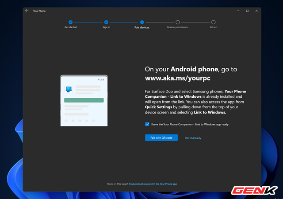283x199 pixels.
Task: Go back with the arrow icon
Action: point(27,11)
